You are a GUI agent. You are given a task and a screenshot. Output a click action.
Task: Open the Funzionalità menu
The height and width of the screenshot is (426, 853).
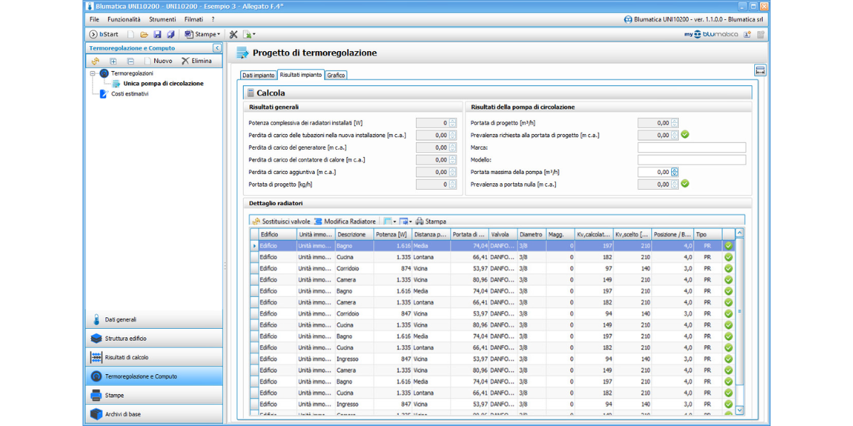point(124,19)
